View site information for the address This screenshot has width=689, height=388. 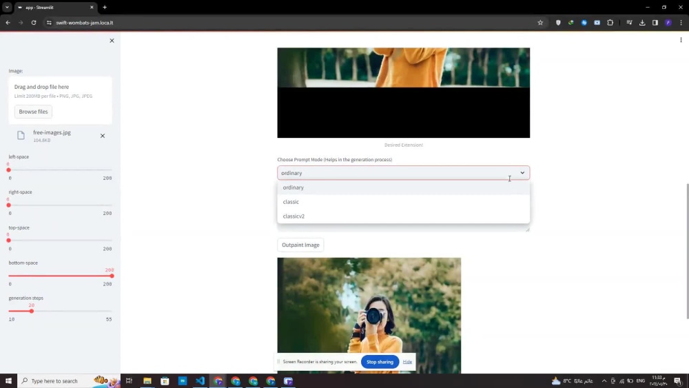click(x=49, y=23)
